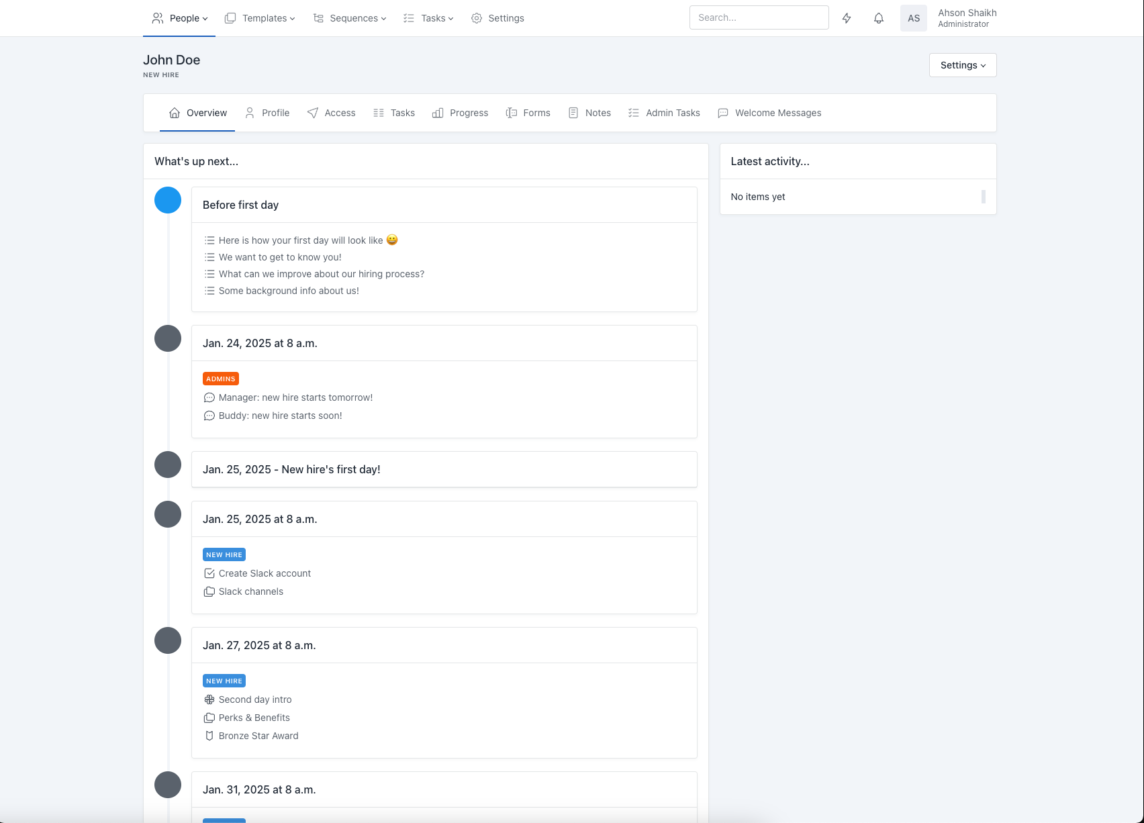Check the Create Slack account task
Viewport: 1144px width, 823px height.
(x=209, y=573)
